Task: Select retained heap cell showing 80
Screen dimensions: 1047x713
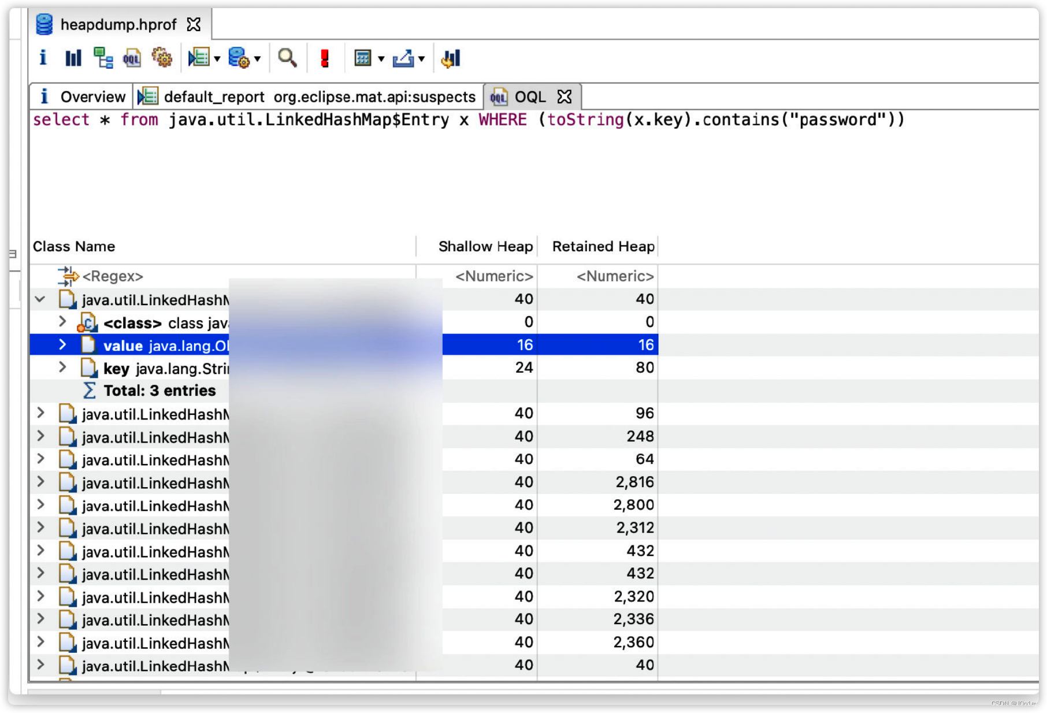Action: click(645, 367)
